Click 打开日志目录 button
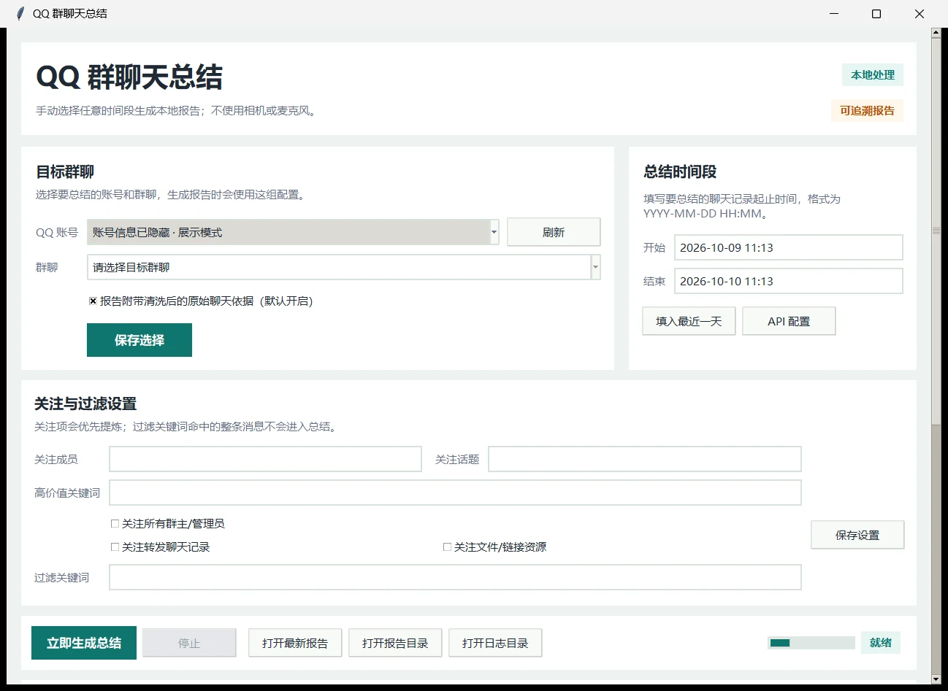 pyautogui.click(x=495, y=643)
